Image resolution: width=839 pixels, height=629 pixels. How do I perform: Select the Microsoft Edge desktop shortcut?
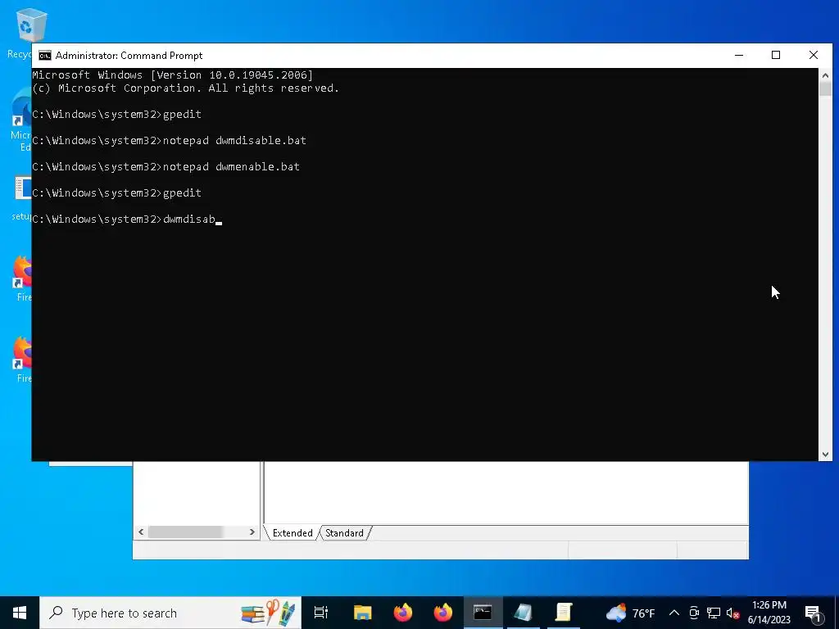pos(21,120)
